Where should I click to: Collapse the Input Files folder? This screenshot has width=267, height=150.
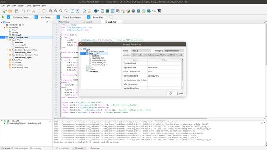point(7,40)
